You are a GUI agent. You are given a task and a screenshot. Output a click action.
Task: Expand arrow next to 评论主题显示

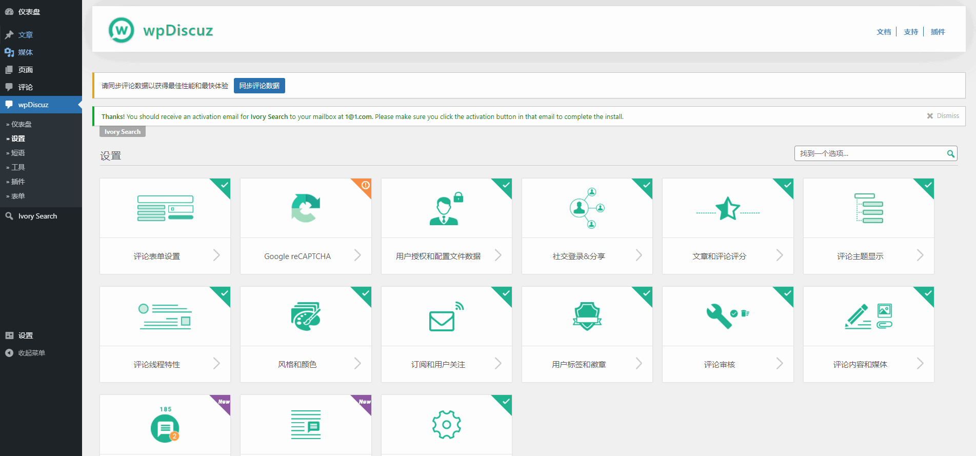[920, 255]
